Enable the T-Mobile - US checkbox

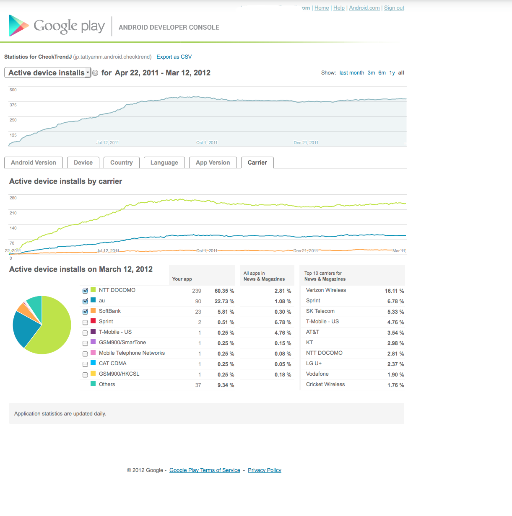point(85,333)
